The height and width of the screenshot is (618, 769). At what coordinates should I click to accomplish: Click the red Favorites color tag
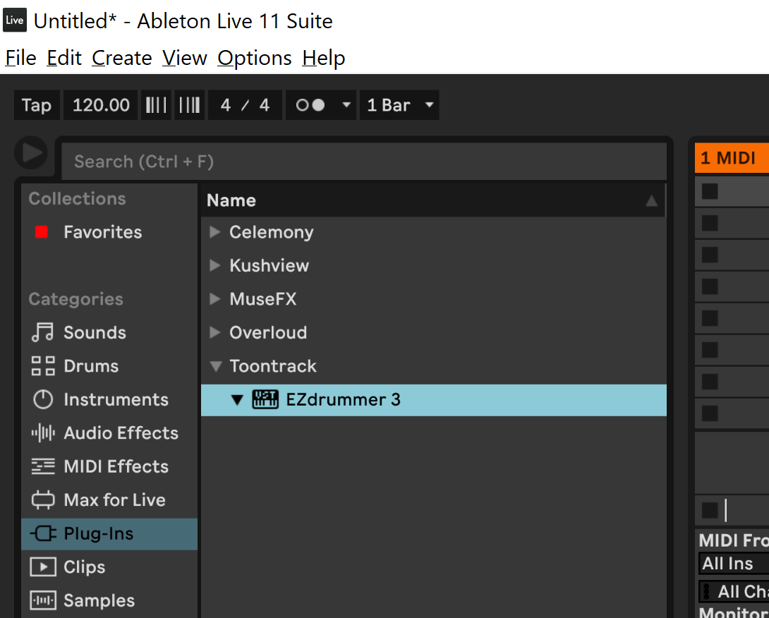pyautogui.click(x=42, y=232)
